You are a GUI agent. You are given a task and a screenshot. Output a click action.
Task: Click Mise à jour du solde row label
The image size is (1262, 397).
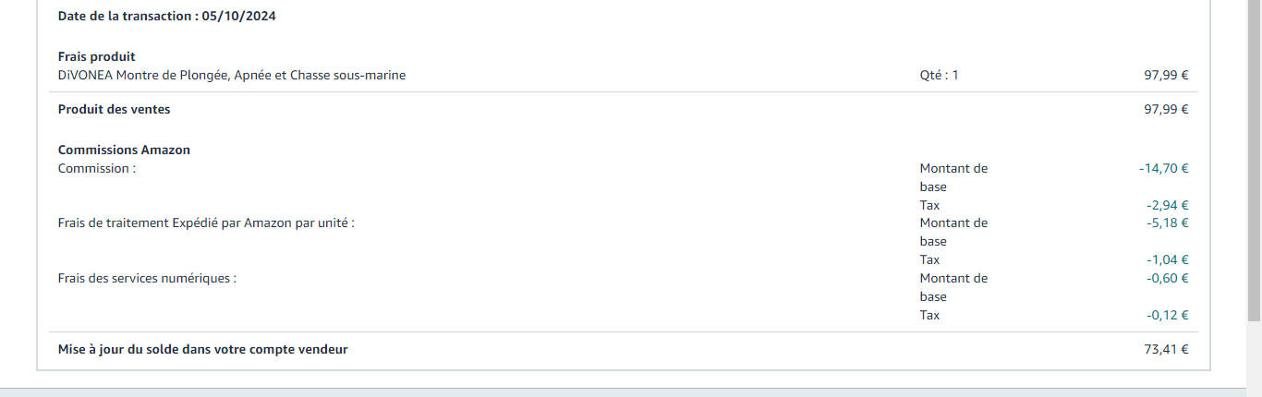tap(203, 350)
